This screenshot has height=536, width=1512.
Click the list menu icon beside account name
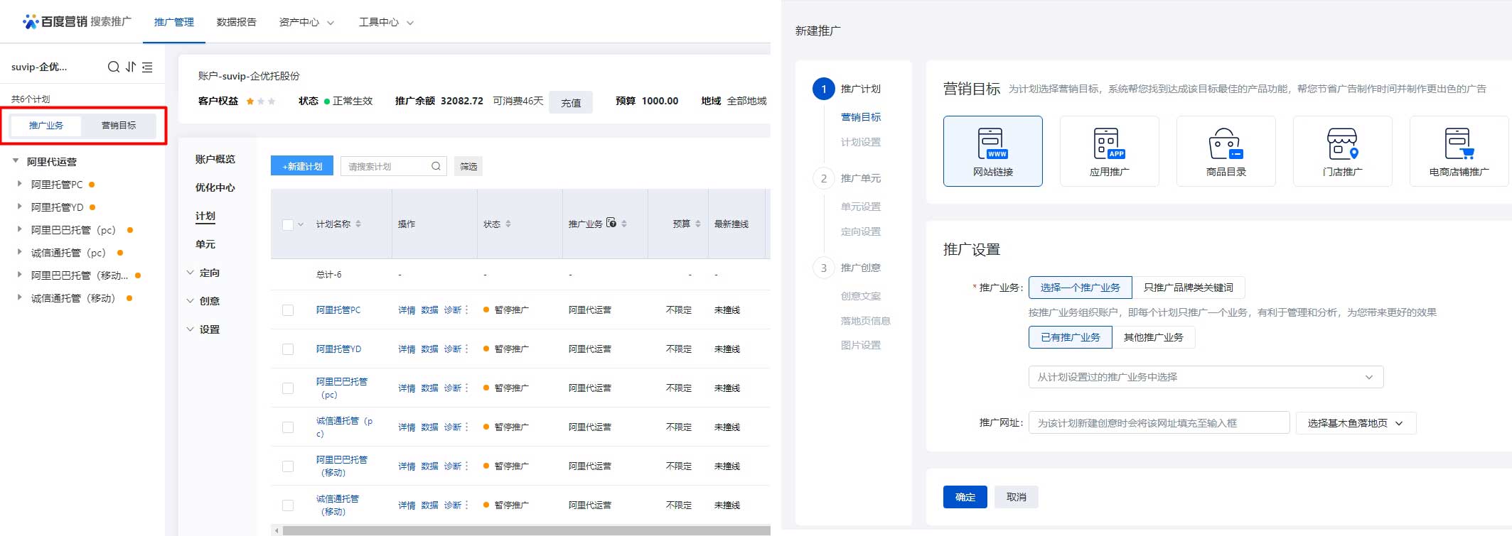pyautogui.click(x=147, y=67)
